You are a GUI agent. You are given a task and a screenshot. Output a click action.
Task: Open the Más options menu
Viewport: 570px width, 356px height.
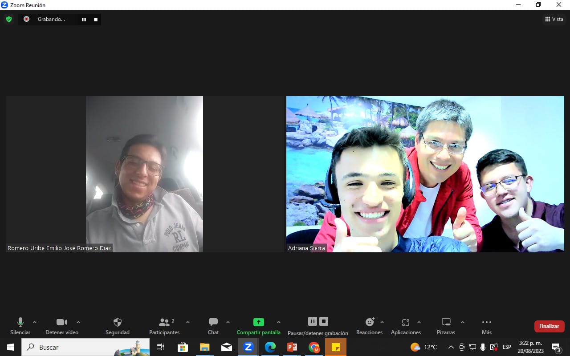point(486,326)
